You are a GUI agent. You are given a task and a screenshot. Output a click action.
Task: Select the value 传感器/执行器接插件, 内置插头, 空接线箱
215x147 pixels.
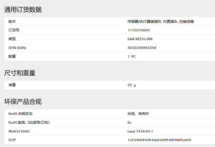click(161, 21)
